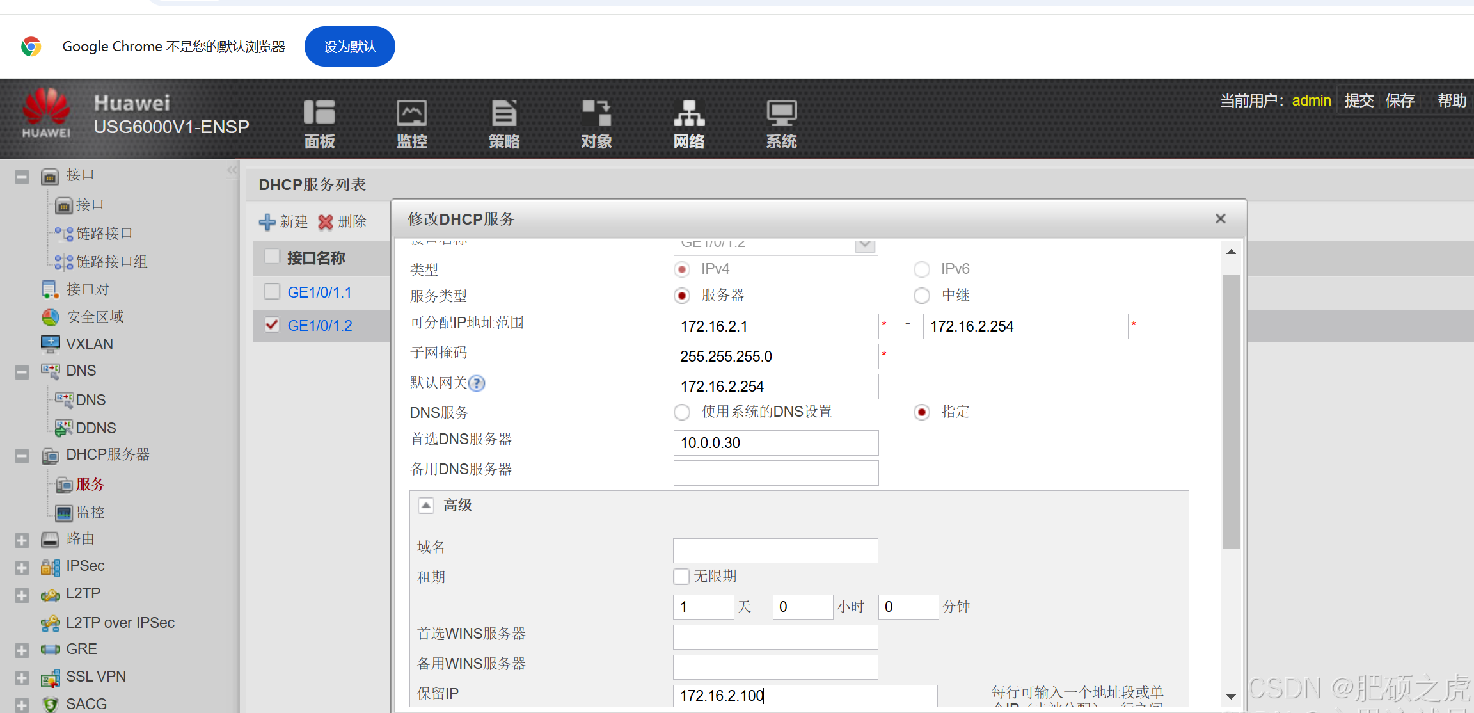Image resolution: width=1474 pixels, height=713 pixels.
Task: Open the 监控 monitor icon
Action: point(411,113)
